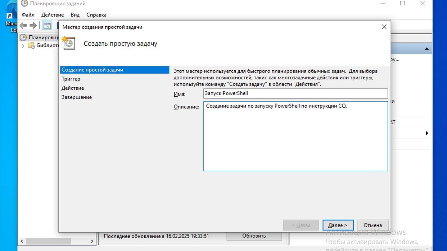Click the forward arrow toolbar icon

point(33,25)
